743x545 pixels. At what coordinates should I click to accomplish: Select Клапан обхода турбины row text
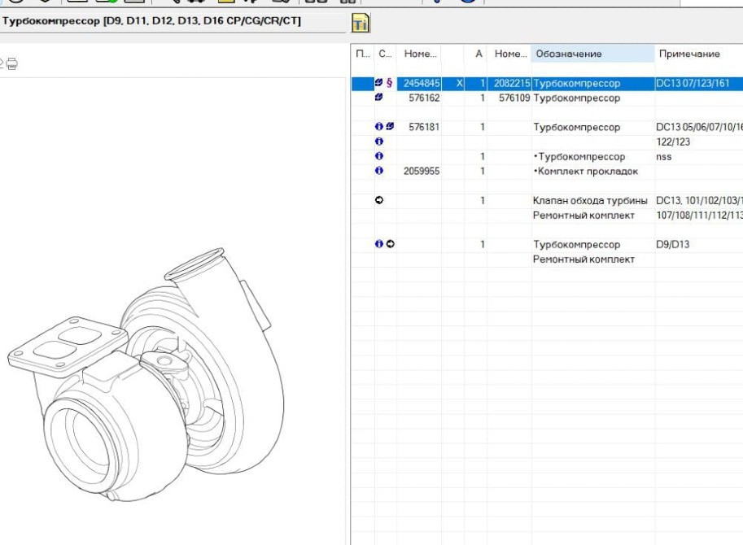coord(590,200)
